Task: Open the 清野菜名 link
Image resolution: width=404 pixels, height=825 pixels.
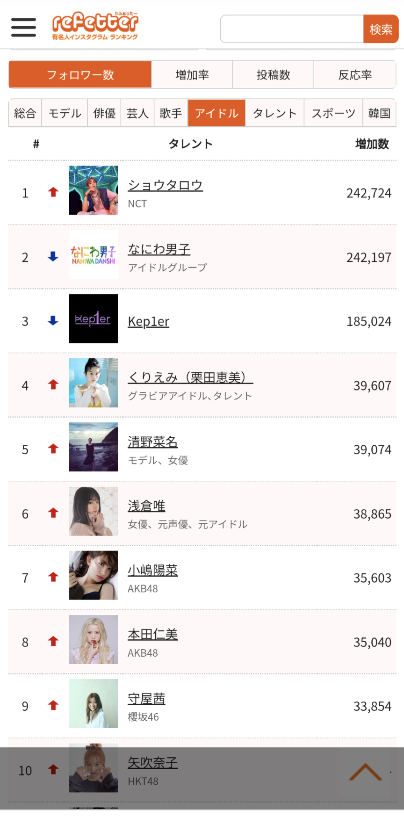Action: [x=152, y=442]
